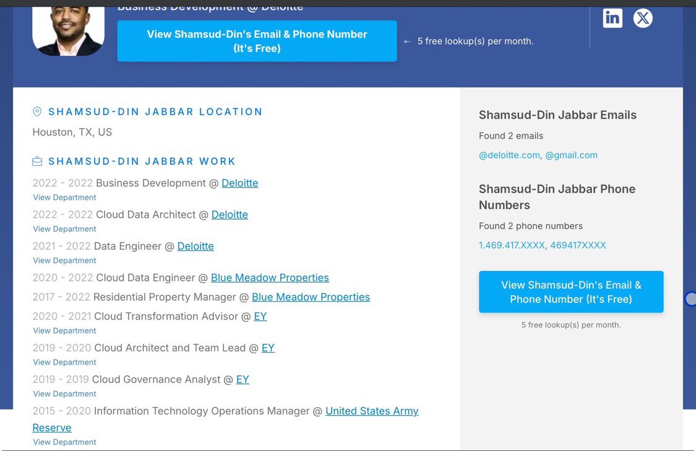Open Deloitte link in Business Development row
This screenshot has width=696, height=451.
click(x=239, y=183)
